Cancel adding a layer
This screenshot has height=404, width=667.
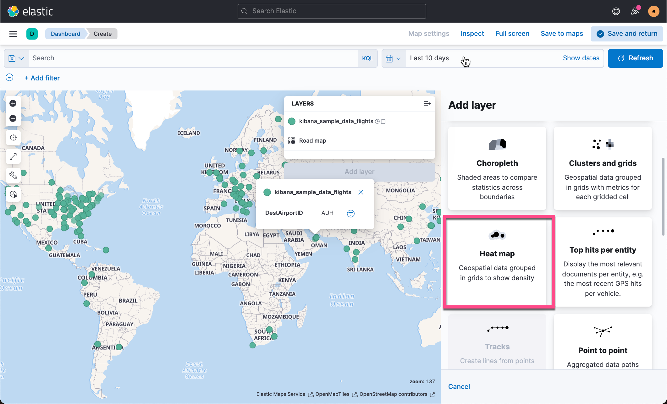459,386
